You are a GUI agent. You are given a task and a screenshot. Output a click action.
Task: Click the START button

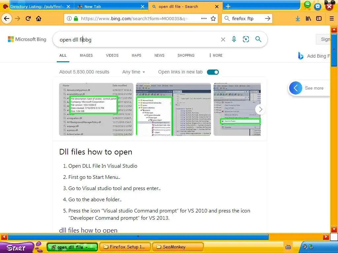click(x=16, y=248)
